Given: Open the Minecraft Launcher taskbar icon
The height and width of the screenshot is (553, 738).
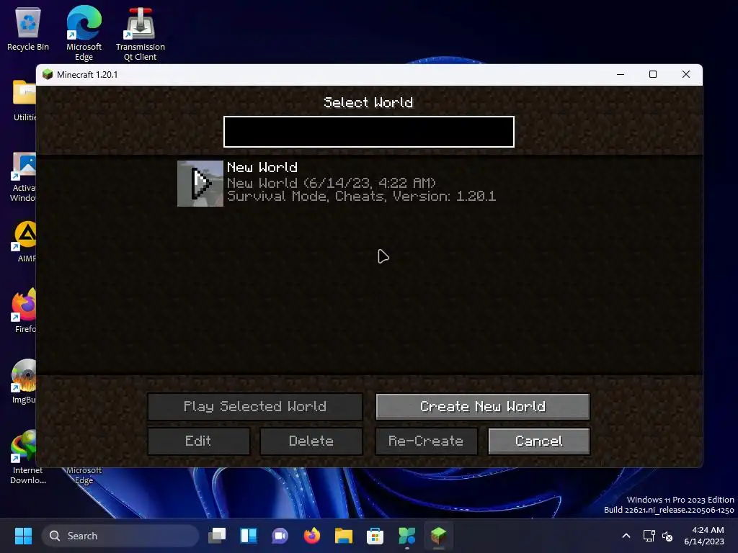Looking at the screenshot, I should [x=406, y=536].
